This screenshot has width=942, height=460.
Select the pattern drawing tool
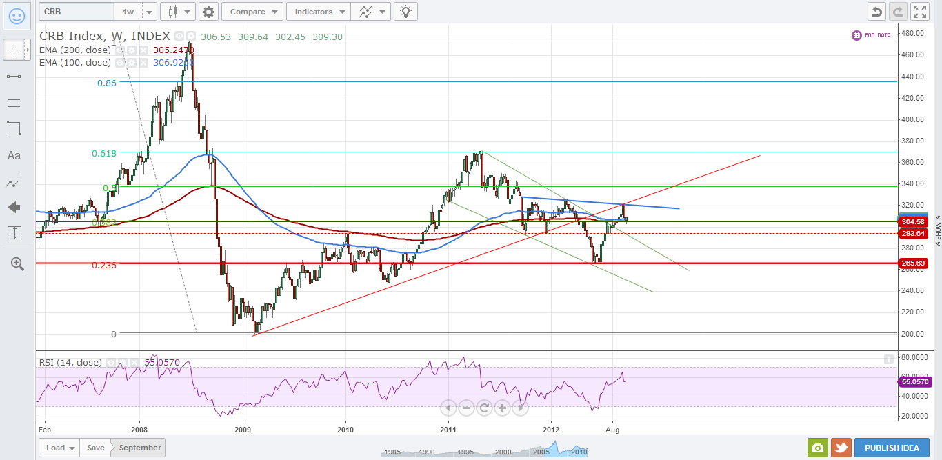(x=14, y=182)
